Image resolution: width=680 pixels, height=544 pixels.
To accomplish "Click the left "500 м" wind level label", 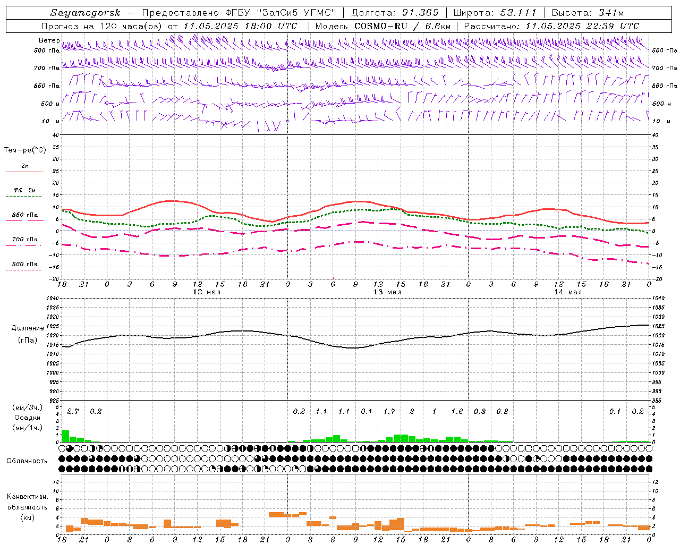I will coord(50,104).
